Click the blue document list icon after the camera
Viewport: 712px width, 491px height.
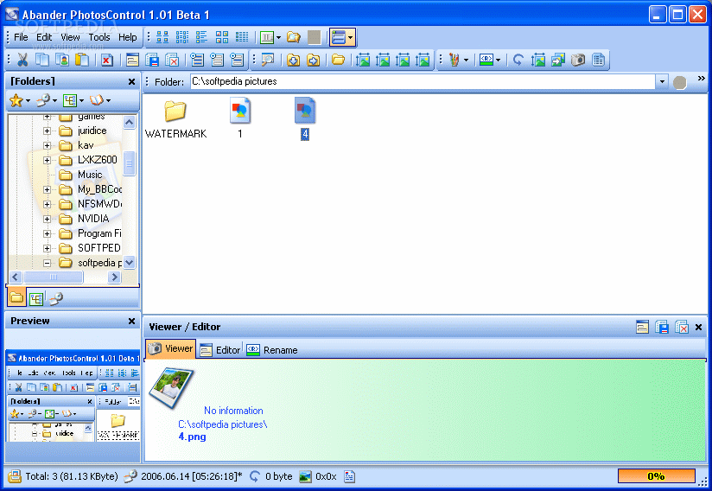point(599,60)
